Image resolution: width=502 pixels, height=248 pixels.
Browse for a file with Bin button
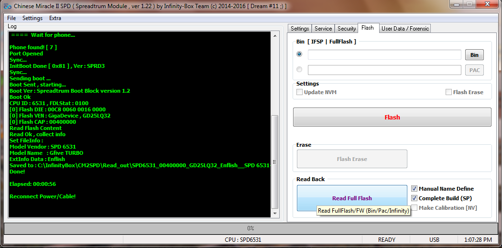(x=474, y=55)
